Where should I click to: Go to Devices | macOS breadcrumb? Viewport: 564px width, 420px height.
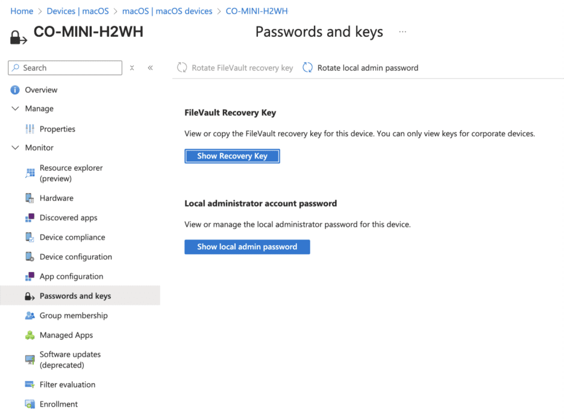click(x=77, y=11)
